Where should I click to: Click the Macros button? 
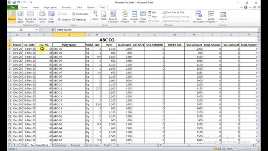[x=223, y=17]
